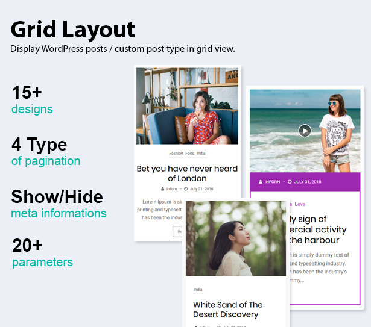Click the meta informations text
The width and height of the screenshot is (371, 327).
(x=59, y=213)
